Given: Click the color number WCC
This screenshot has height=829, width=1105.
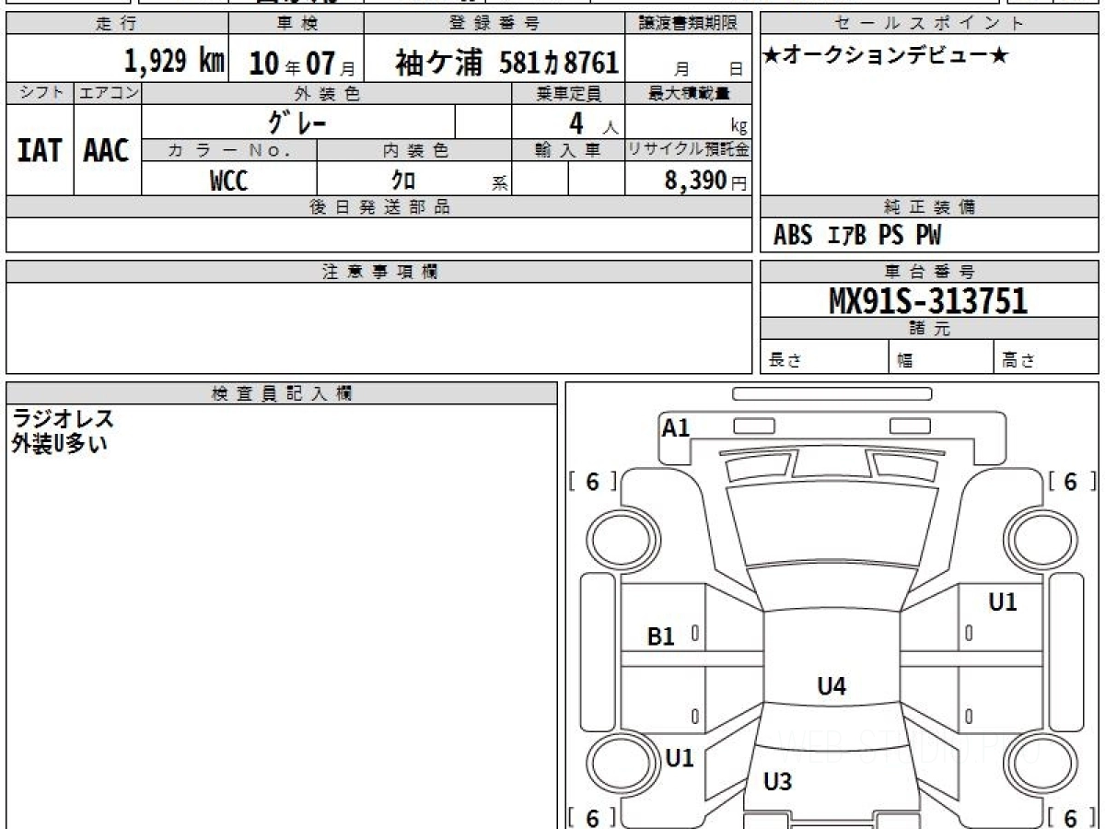Looking at the screenshot, I should coord(228,181).
